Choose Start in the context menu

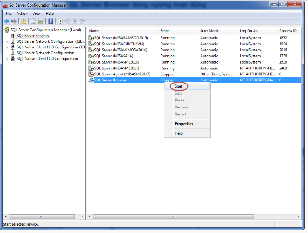[187, 86]
